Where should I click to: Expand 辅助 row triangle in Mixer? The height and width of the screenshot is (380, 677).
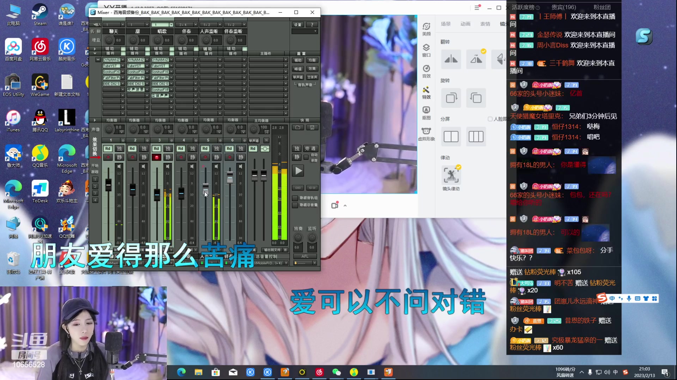[x=94, y=49]
